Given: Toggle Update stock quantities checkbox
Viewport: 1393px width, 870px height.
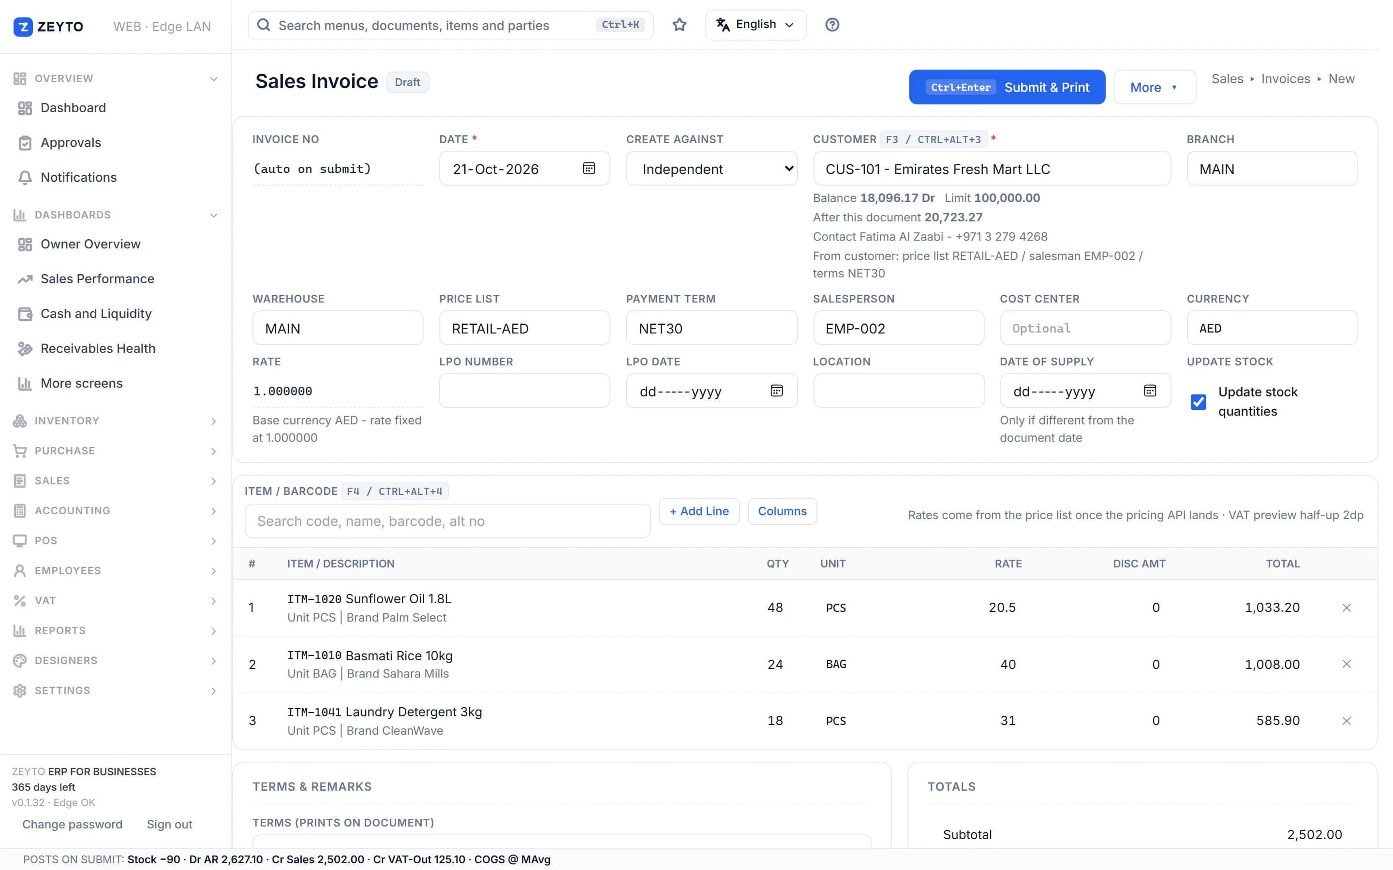Looking at the screenshot, I should tap(1199, 402).
